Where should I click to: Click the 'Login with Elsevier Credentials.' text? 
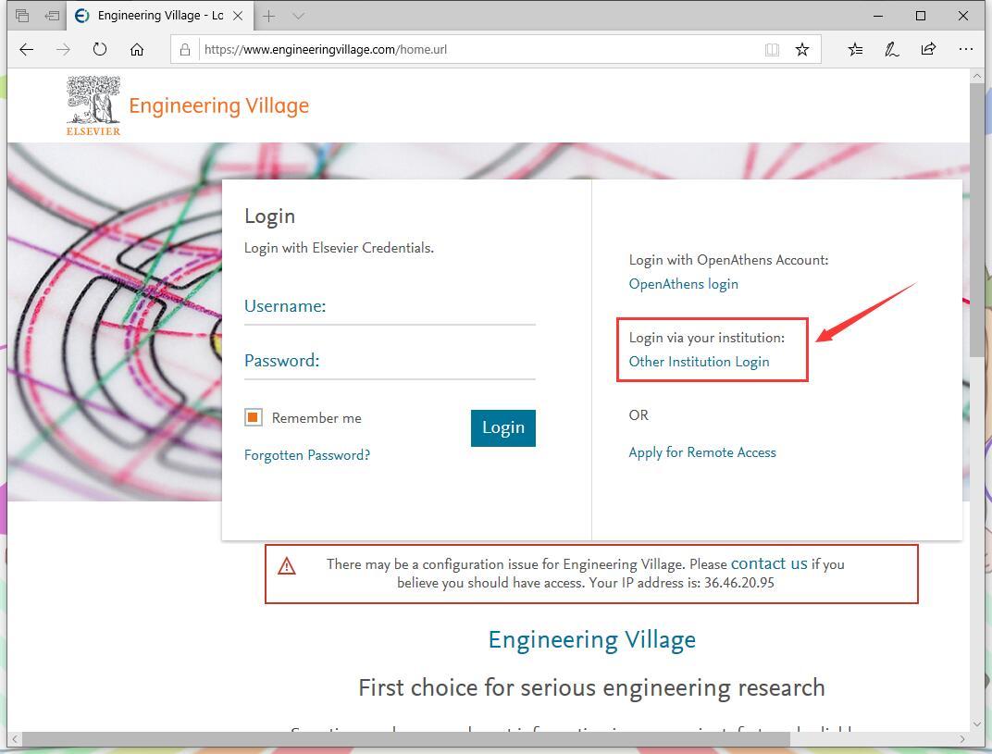click(x=339, y=248)
